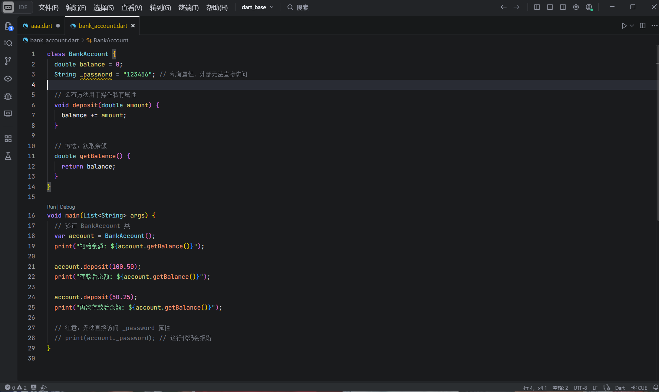
Task: Click getBalance method name on line 11
Action: pos(98,156)
